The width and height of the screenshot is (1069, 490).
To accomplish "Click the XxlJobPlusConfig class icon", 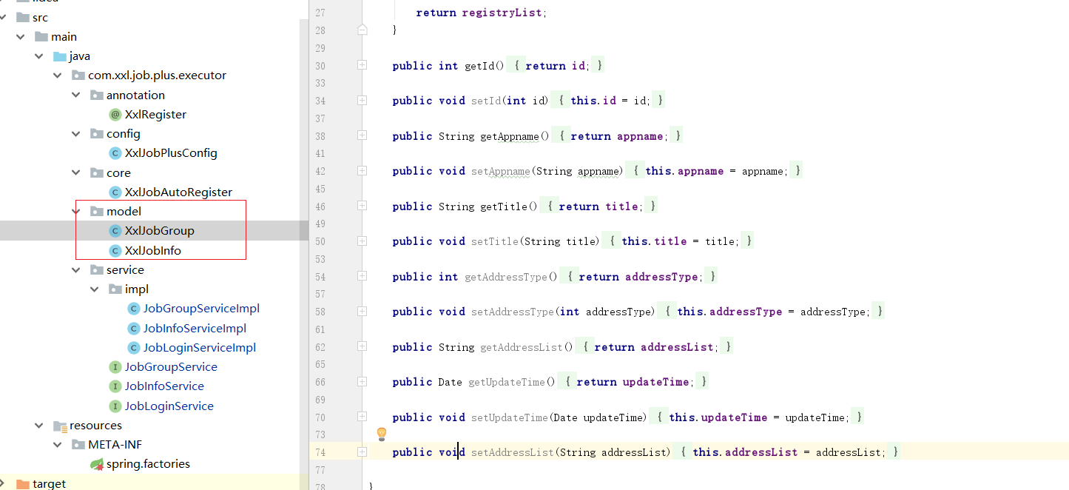I will (115, 153).
